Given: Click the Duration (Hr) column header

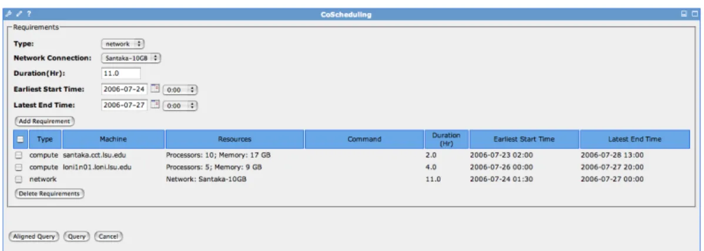Looking at the screenshot, I should point(447,139).
